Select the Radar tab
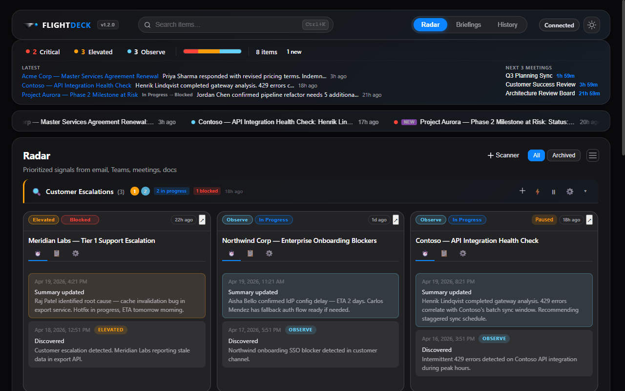Viewport: 625px width, 391px height. click(x=430, y=24)
